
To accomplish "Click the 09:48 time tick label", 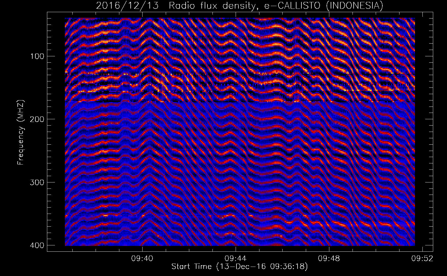I will click(329, 259).
